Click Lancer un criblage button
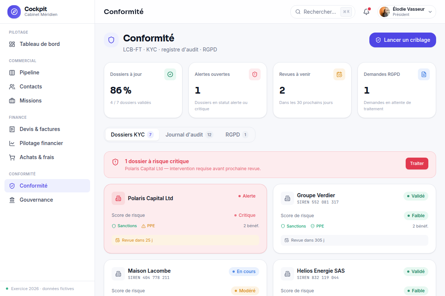This screenshot has width=445, height=296. click(x=403, y=40)
